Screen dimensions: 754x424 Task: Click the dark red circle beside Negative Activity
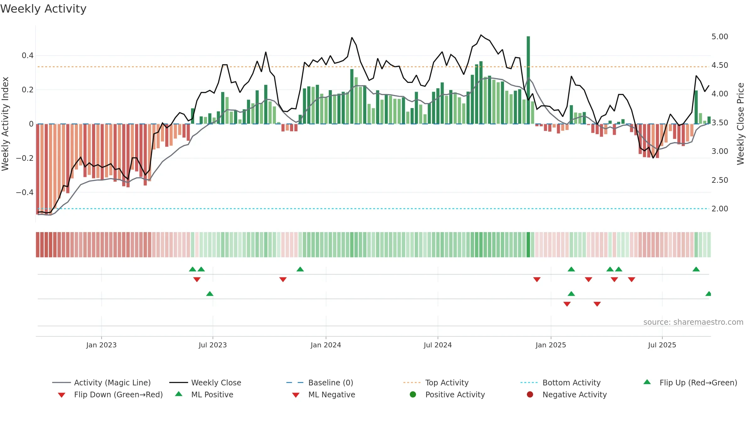pos(530,394)
